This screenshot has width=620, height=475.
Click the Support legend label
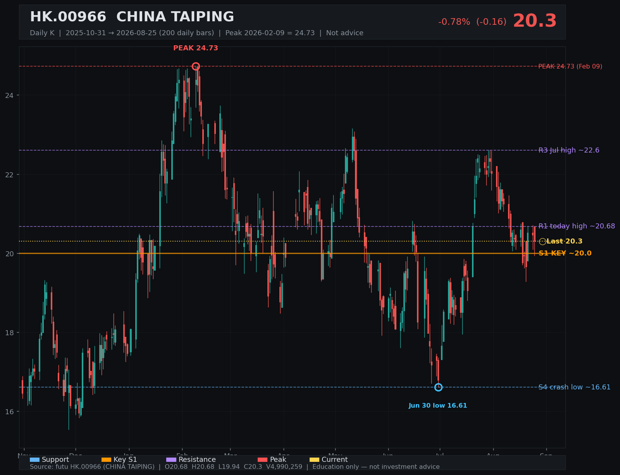click(x=55, y=460)
